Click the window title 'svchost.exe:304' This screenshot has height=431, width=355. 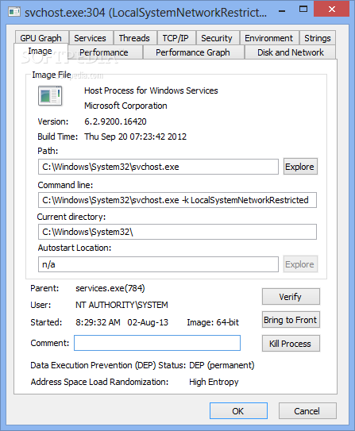coord(65,13)
